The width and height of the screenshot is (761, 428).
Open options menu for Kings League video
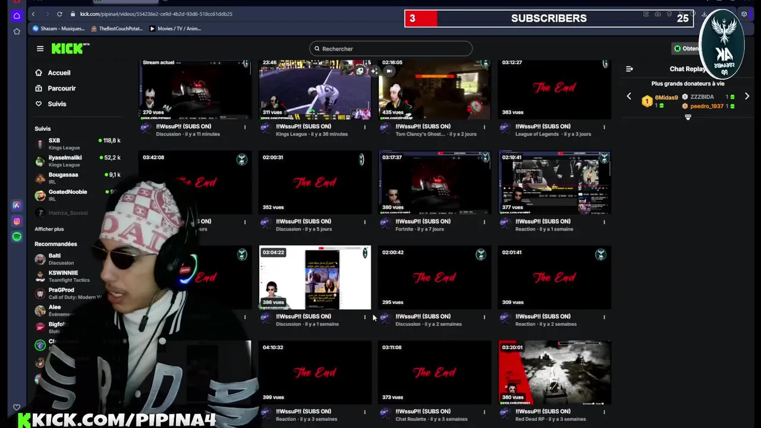[364, 127]
